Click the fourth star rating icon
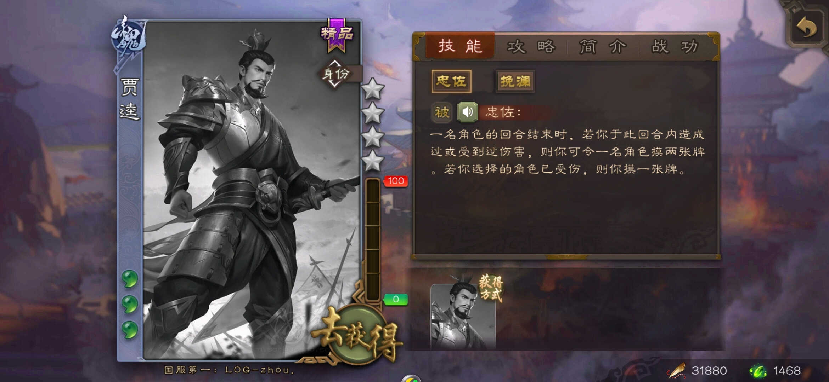829x382 pixels. click(x=372, y=161)
